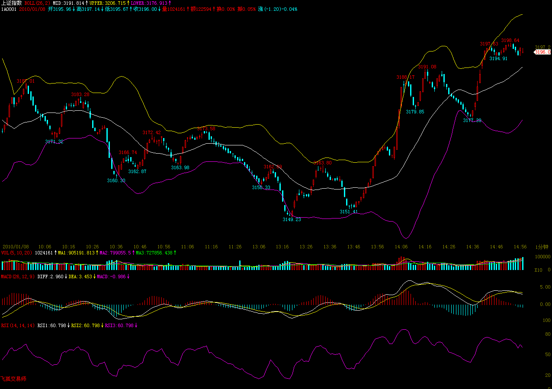Viewport: 552px width, 389px height.
Task: Click the RSI3:60.798 value
Action: point(119,325)
